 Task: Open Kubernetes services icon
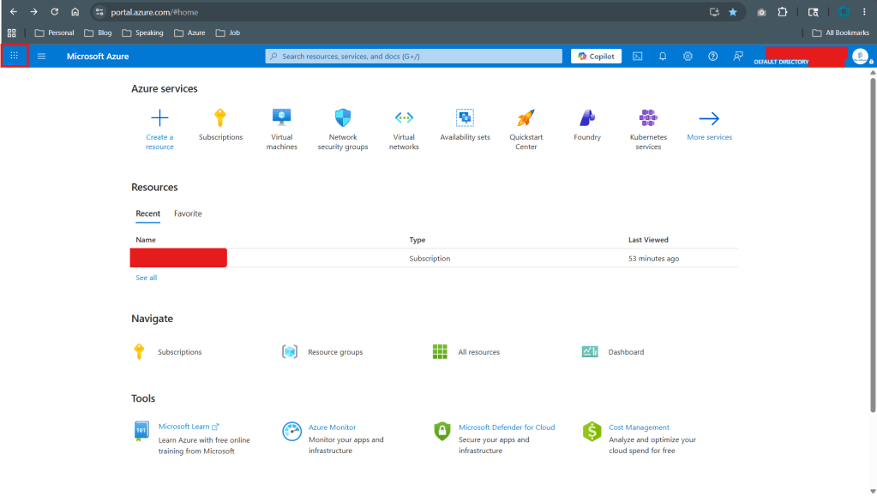click(x=648, y=117)
